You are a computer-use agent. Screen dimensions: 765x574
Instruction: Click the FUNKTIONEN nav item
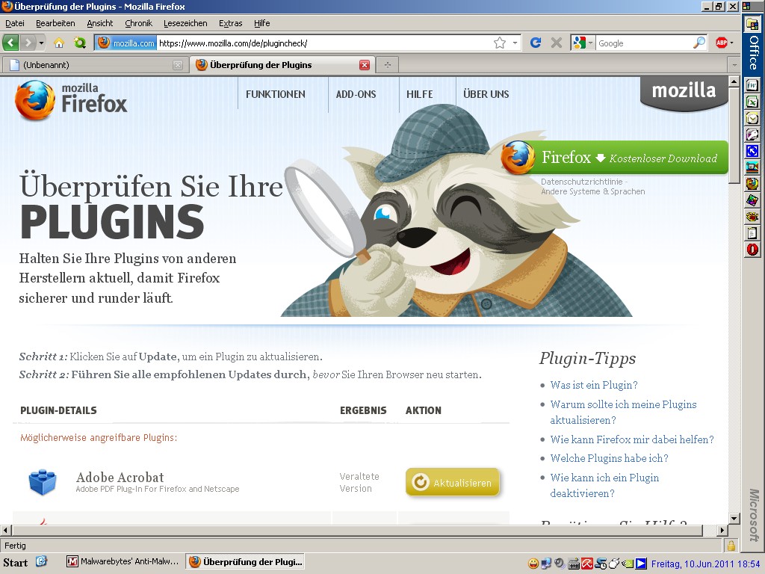pyautogui.click(x=275, y=94)
